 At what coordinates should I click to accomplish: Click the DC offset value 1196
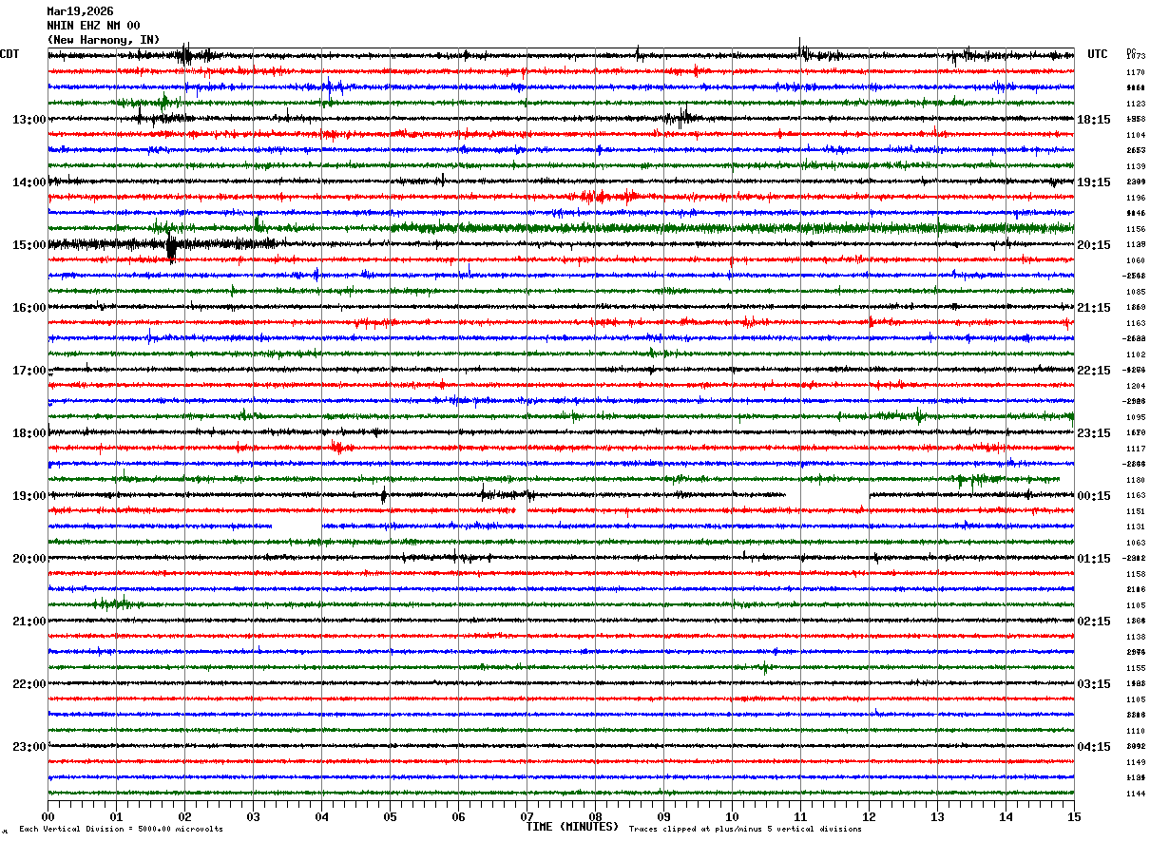[x=1136, y=198]
